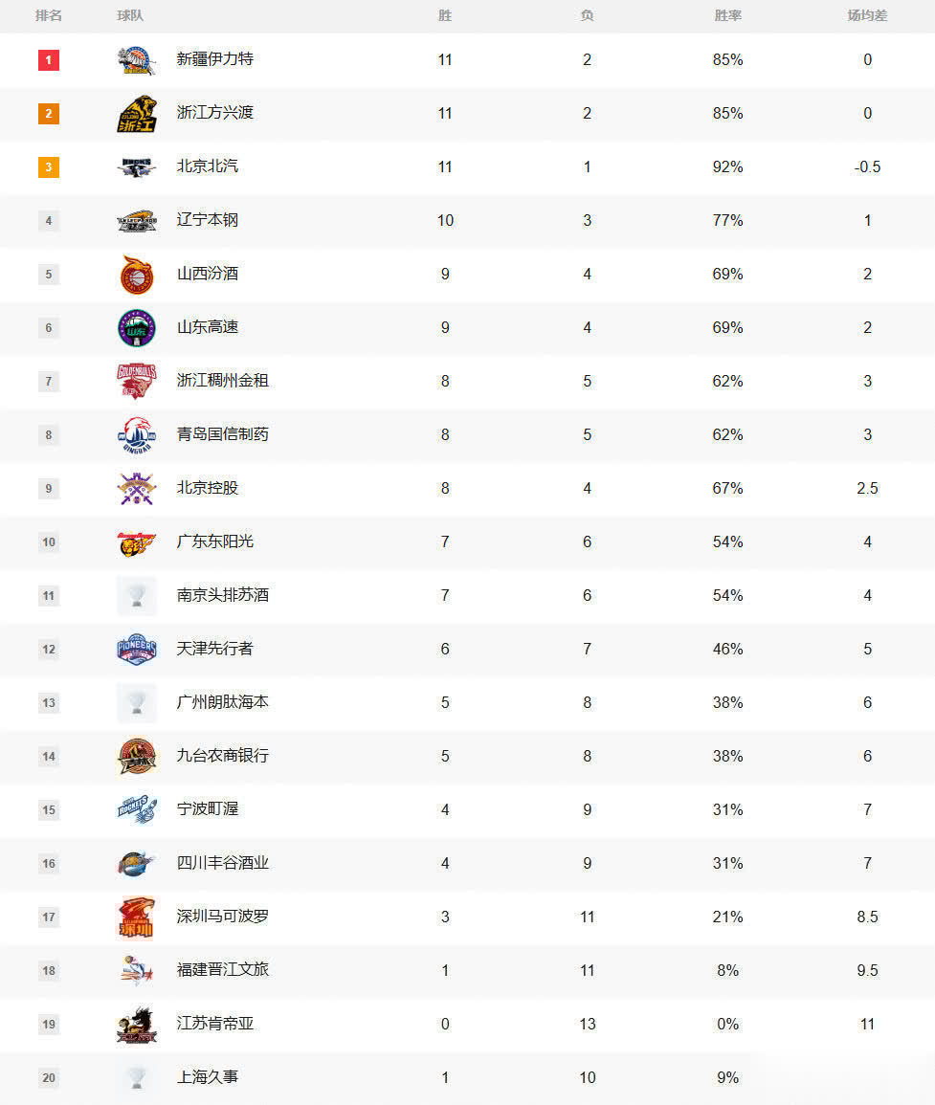
Task: Click the 山东高速 green circular logo
Action: click(x=136, y=328)
